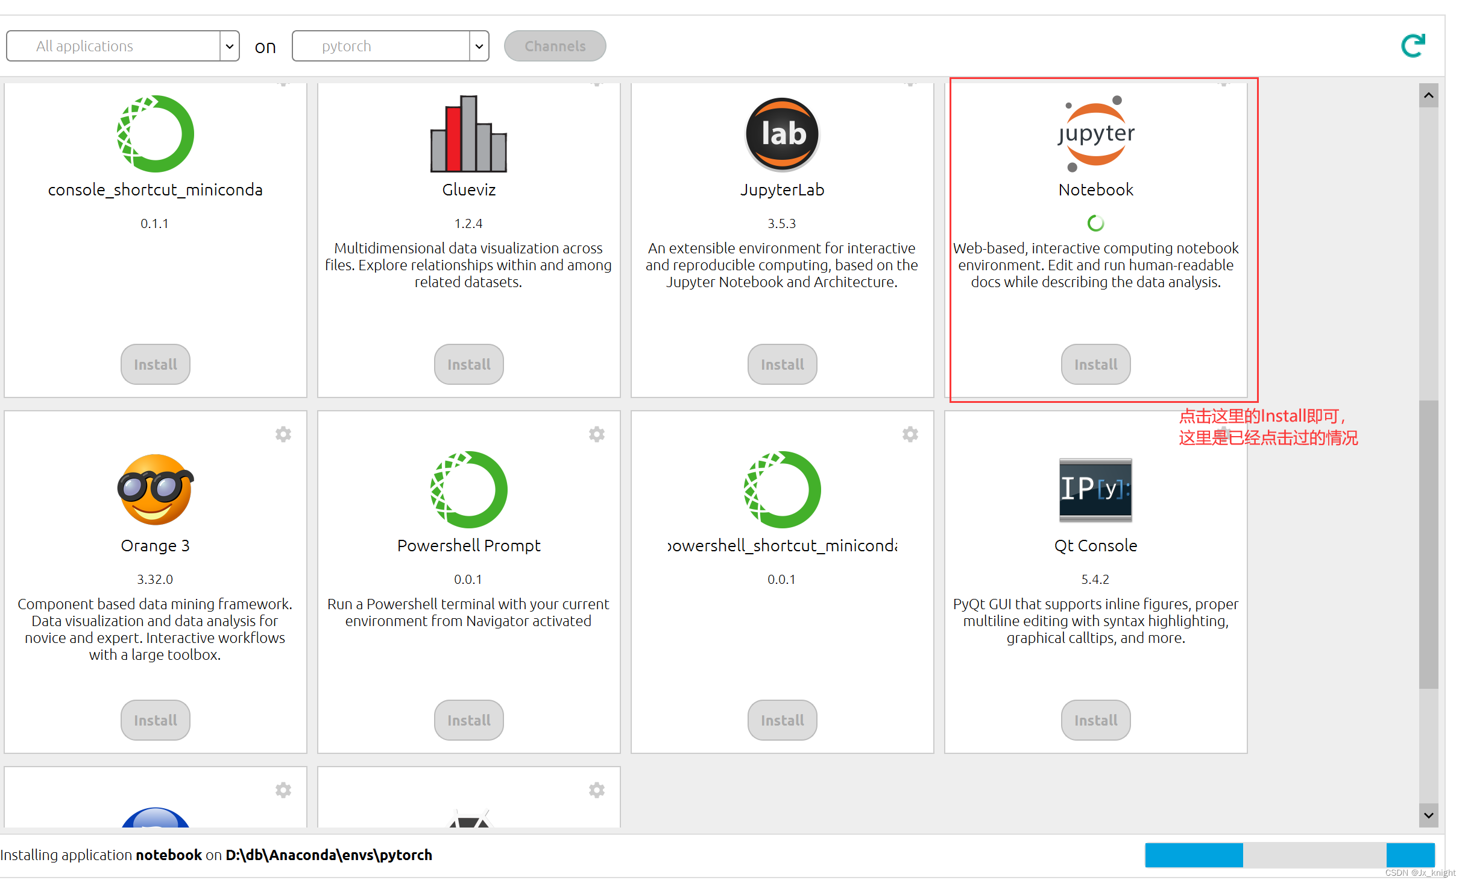This screenshot has height=883, width=1465.
Task: Install JupyterLab 3.5.3
Action: [782, 364]
